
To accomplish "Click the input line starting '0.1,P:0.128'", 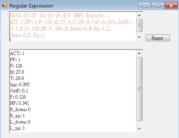I will coord(61,29).
